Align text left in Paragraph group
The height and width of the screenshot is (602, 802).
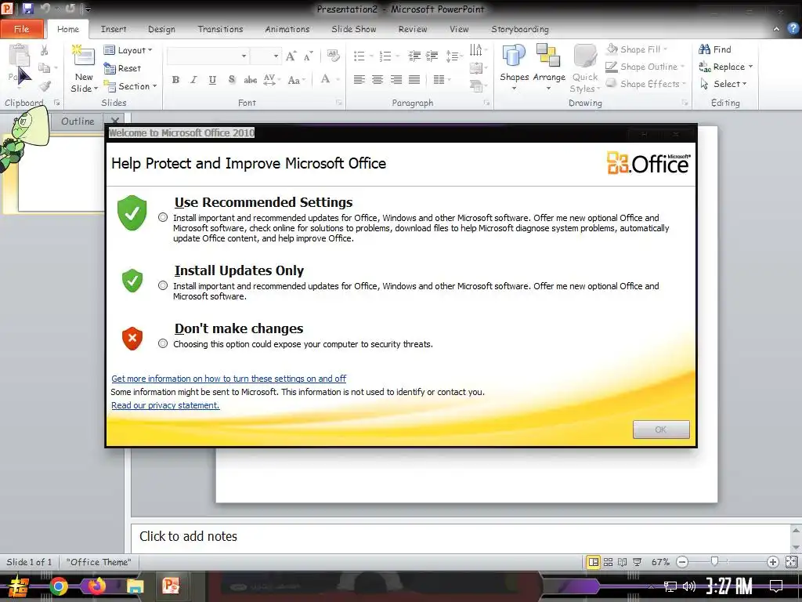pos(359,80)
